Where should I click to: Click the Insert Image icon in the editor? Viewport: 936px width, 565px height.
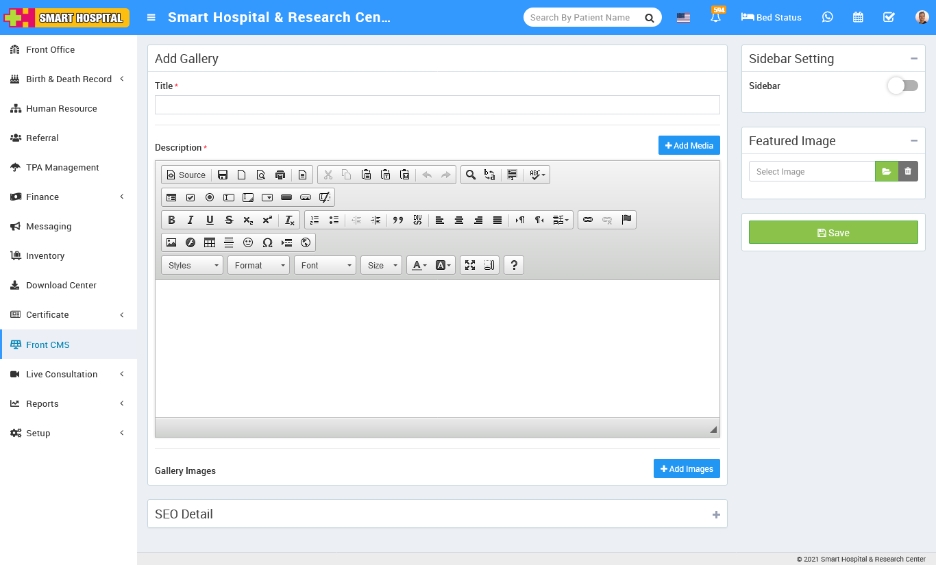click(171, 242)
